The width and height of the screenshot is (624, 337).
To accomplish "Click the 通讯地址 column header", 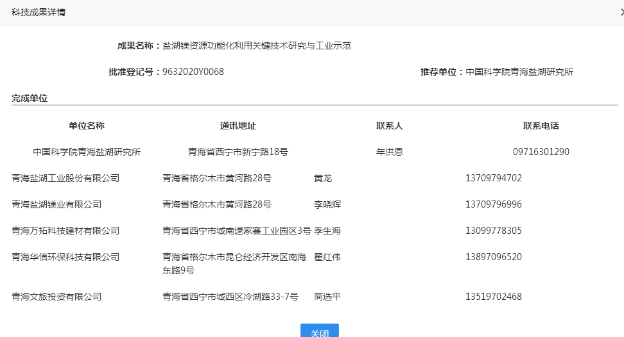I will point(238,126).
